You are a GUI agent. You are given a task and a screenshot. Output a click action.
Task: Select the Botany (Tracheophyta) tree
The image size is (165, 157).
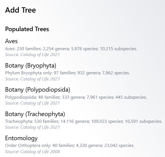point(35,114)
